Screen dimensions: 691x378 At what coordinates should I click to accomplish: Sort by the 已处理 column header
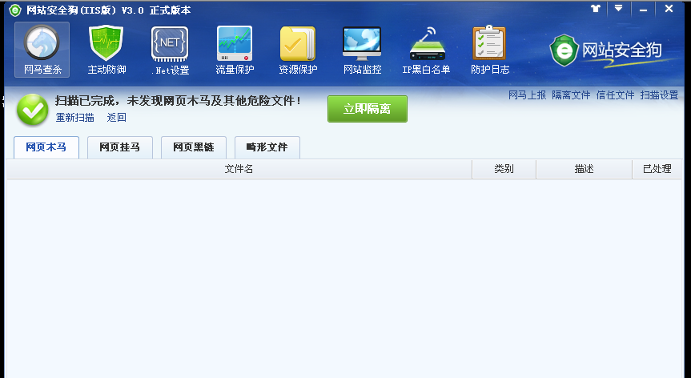pos(657,169)
